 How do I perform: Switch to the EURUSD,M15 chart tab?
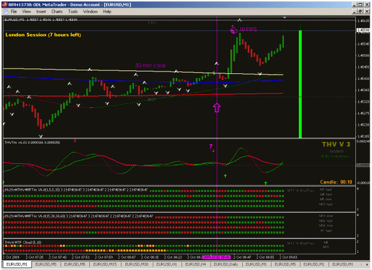tap(105, 264)
